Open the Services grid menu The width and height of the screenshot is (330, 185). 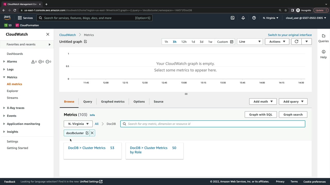click(x=20, y=18)
